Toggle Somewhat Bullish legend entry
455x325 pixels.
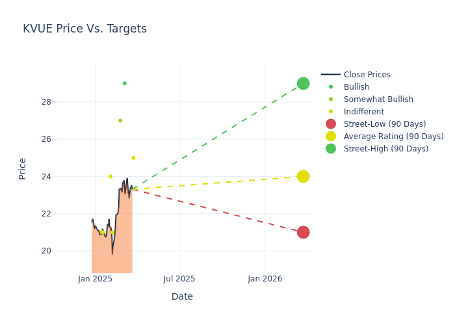[x=378, y=99]
